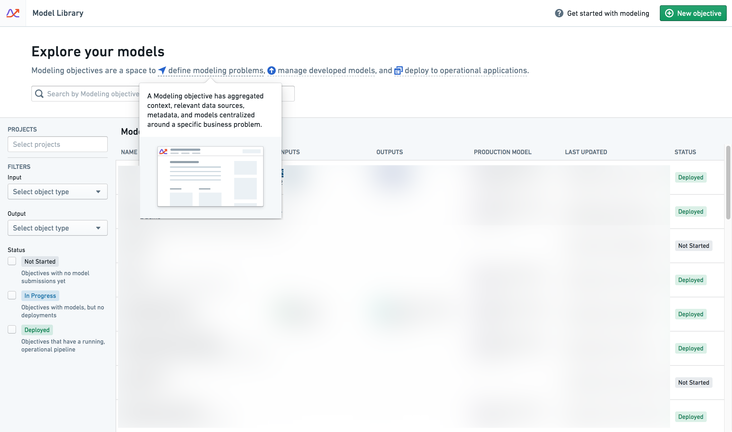Toggle the In Progress status checkbox filter
Viewport: 732px width, 432px height.
pyautogui.click(x=12, y=295)
